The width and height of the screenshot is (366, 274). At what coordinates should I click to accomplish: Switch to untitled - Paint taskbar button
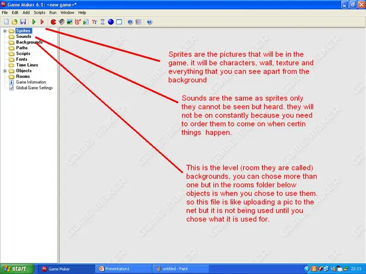pyautogui.click(x=181, y=269)
